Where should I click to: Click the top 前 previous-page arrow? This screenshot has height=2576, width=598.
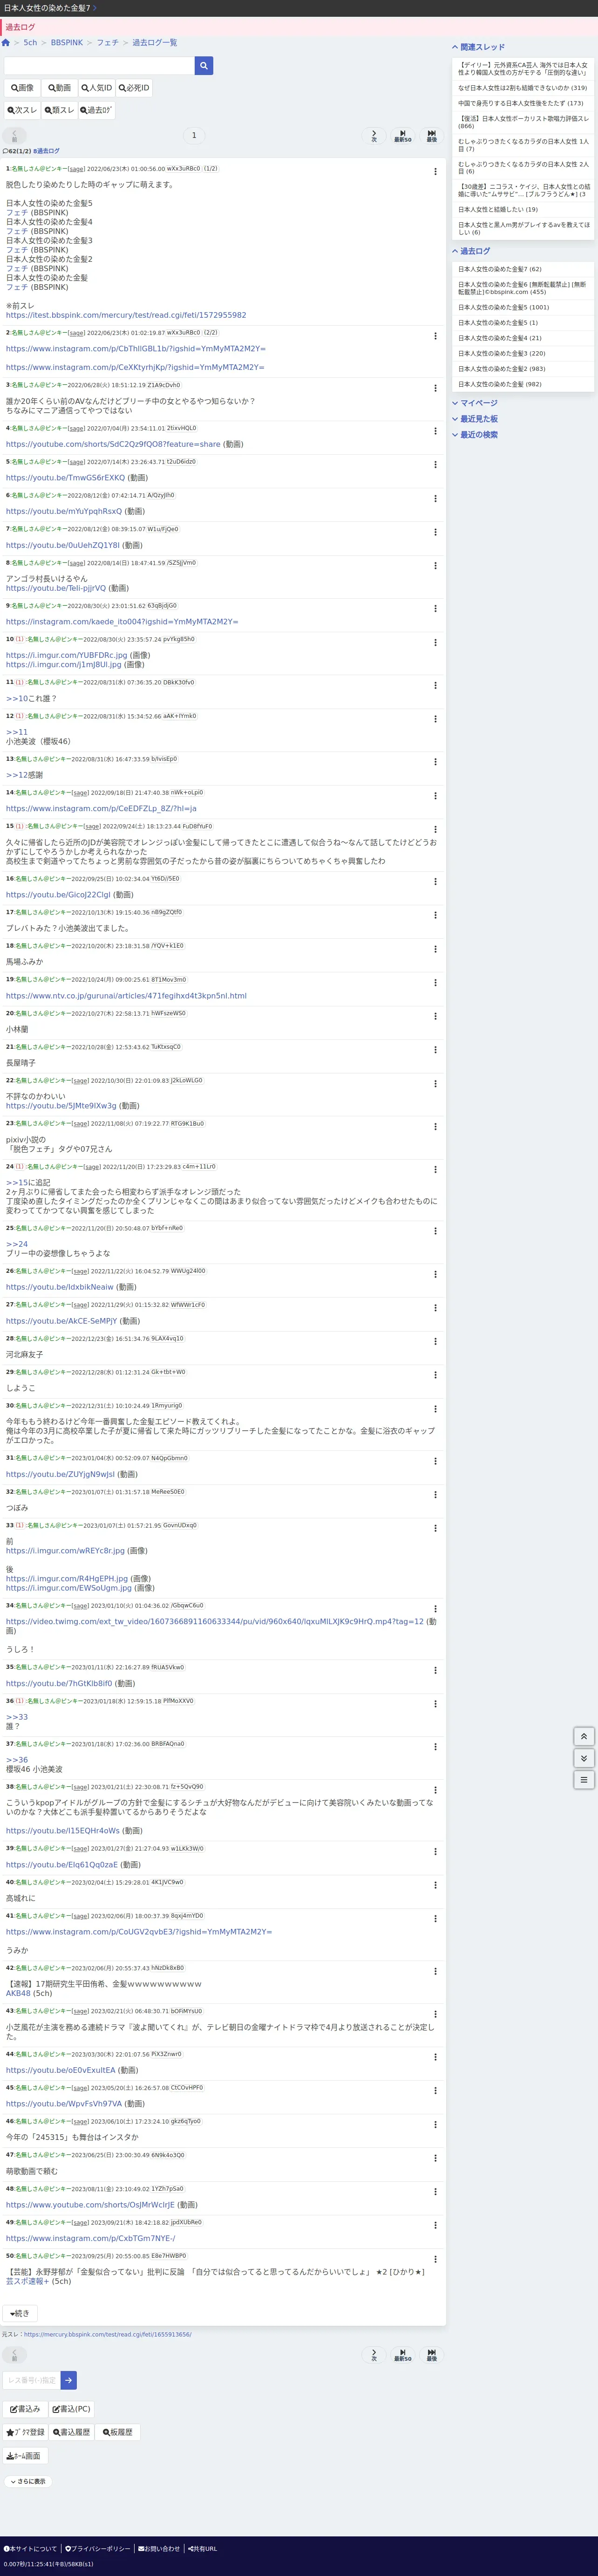[x=14, y=136]
